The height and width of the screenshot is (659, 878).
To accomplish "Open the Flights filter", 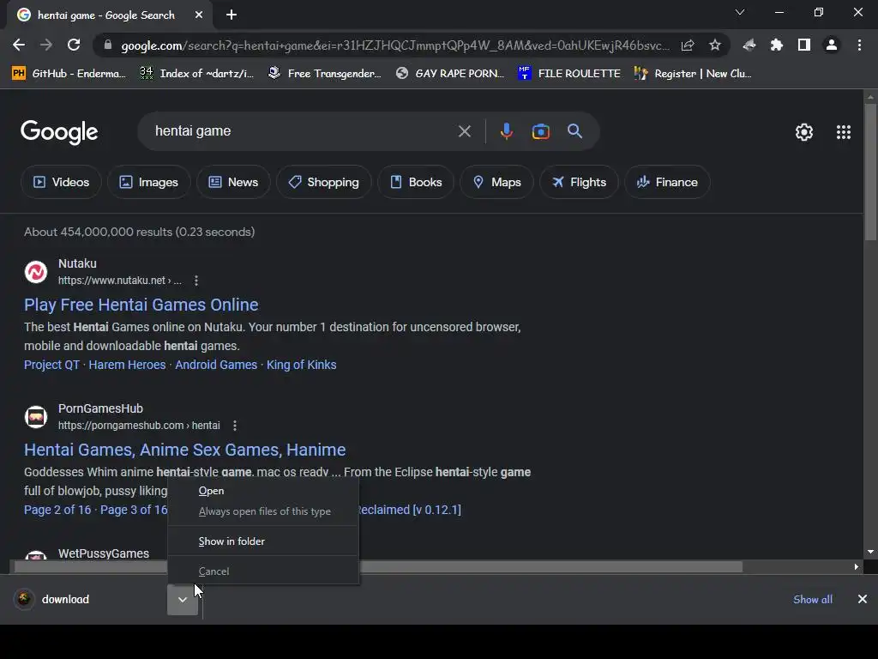I will 579,182.
